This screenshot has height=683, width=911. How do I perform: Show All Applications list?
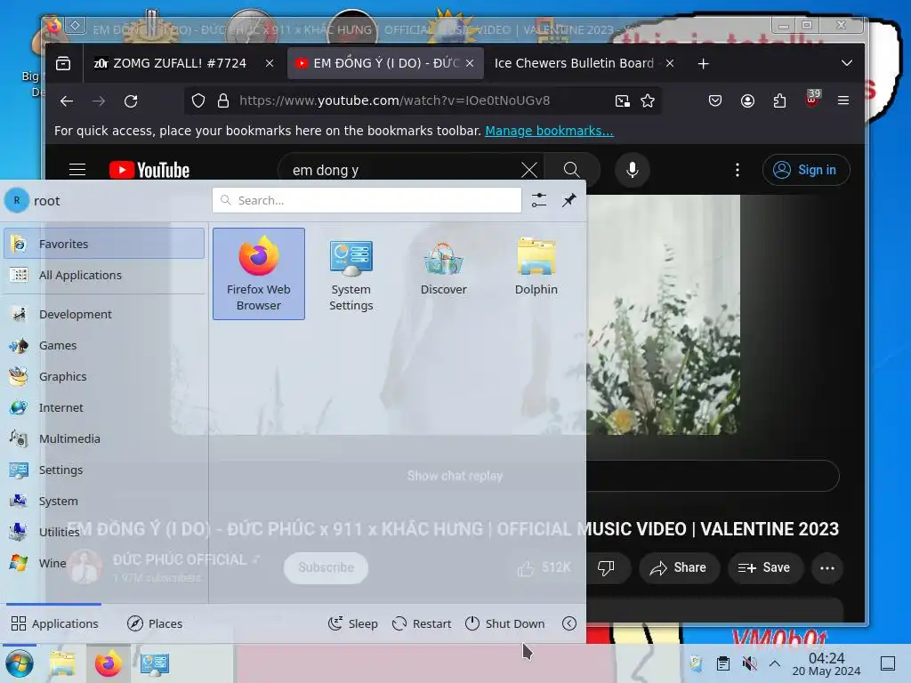click(104, 275)
